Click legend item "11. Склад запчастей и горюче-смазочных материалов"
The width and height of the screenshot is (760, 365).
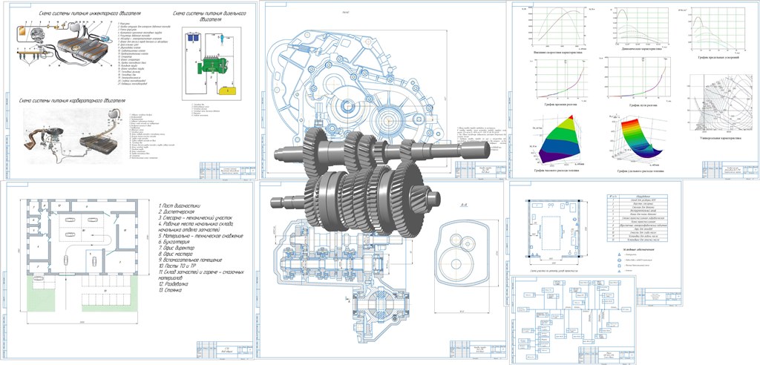coord(201,274)
